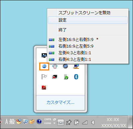Screen dimensions: 133x129
Task: Click the IME magnifier search icon
Action: click(25, 122)
